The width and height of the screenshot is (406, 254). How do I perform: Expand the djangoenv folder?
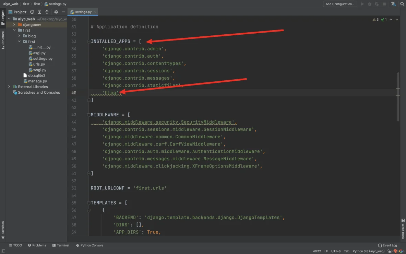[14, 25]
